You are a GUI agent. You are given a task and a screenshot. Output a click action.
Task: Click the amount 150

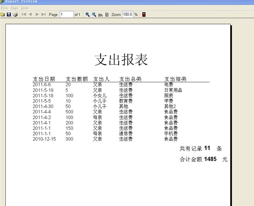click(69, 128)
